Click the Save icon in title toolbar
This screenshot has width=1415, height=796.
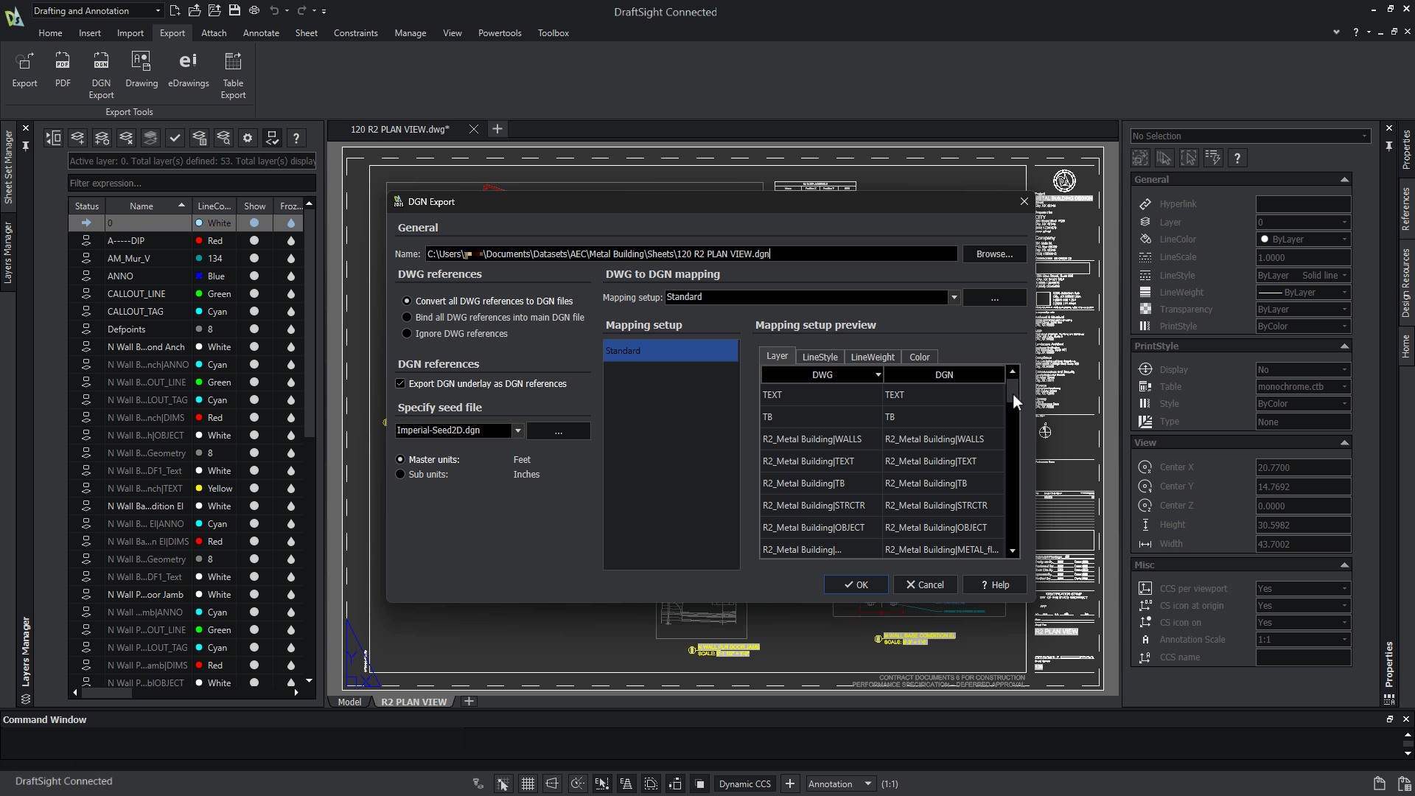pyautogui.click(x=234, y=10)
